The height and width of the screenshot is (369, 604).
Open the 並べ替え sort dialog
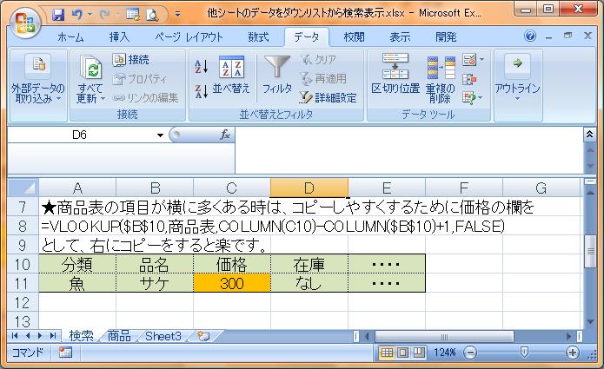tap(231, 75)
